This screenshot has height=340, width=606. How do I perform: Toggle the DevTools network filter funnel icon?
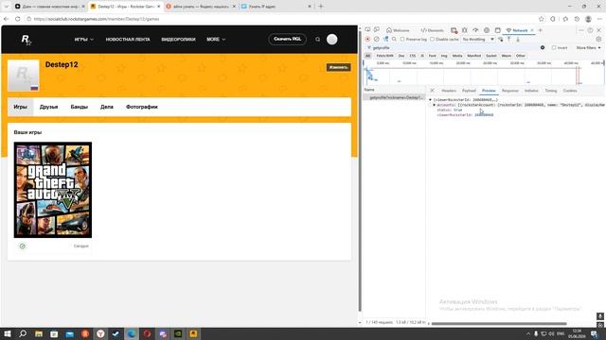[x=385, y=40]
